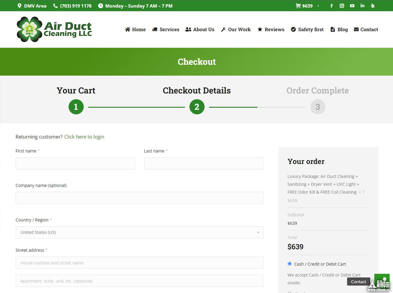Click the Alkom logo badge

[380, 283]
